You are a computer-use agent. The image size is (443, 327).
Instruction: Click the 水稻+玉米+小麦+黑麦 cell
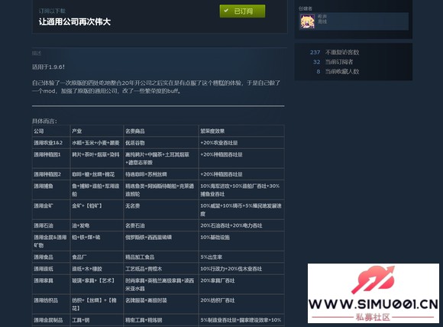coord(97,143)
